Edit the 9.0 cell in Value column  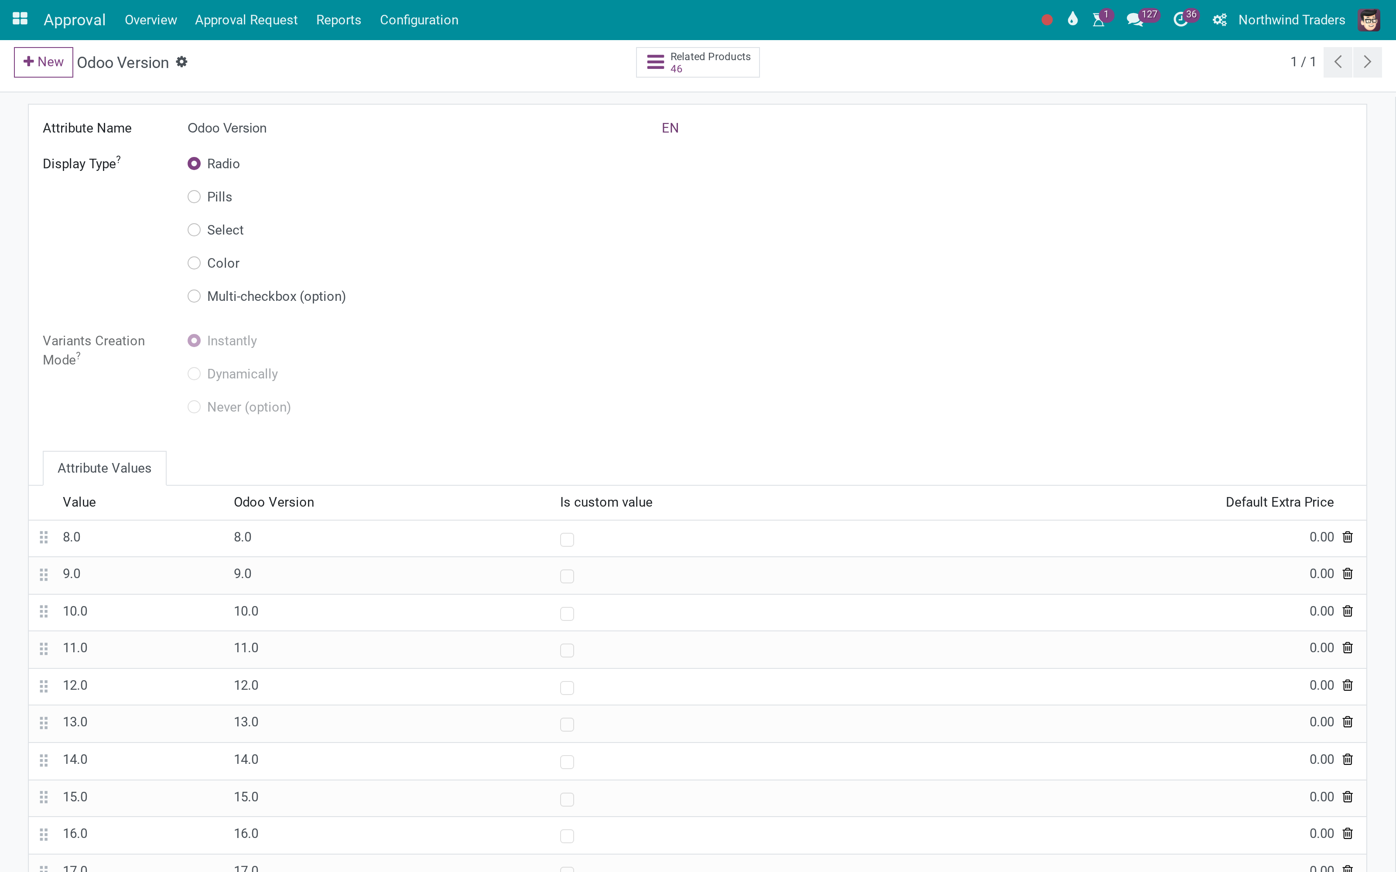[72, 574]
